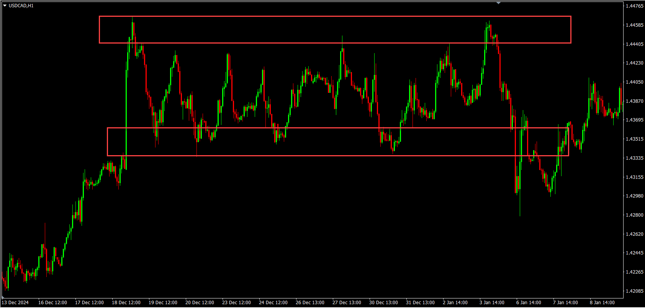Select the upper red resistance rectangle's top edge
The width and height of the screenshot is (645, 308).
(x=335, y=16)
